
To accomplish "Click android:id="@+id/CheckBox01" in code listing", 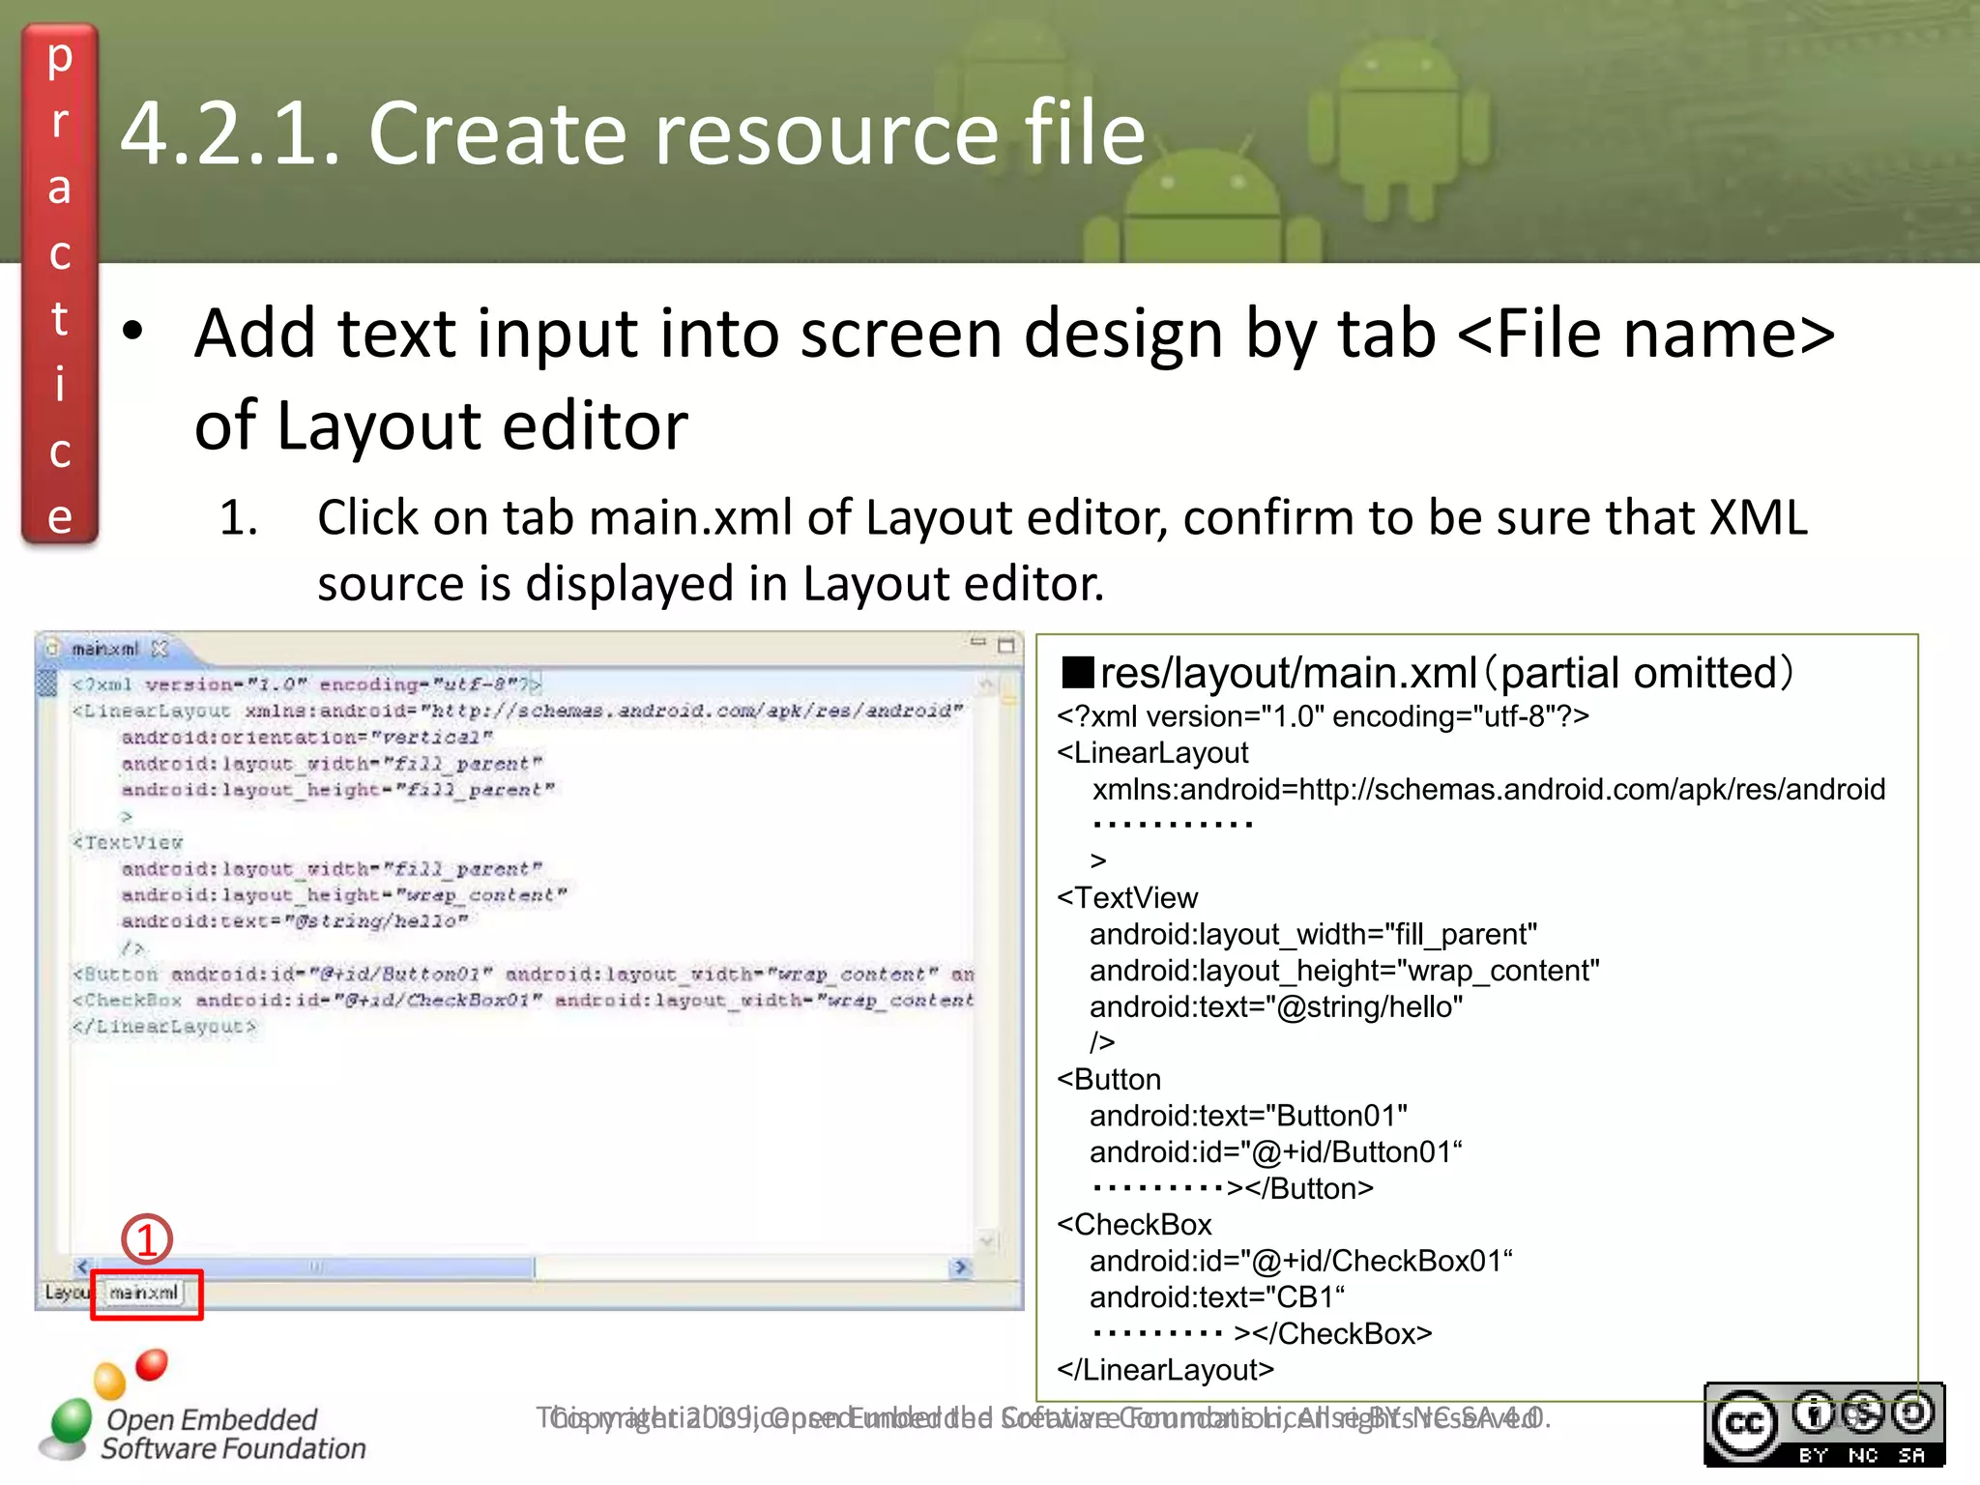I will click(x=1301, y=1261).
